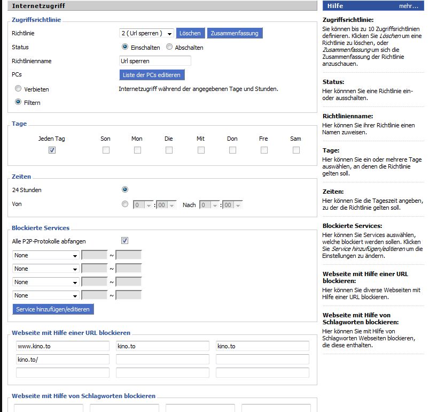This screenshot has height=412, width=429.
Task: Click end port field of first service row
Action: (129, 255)
